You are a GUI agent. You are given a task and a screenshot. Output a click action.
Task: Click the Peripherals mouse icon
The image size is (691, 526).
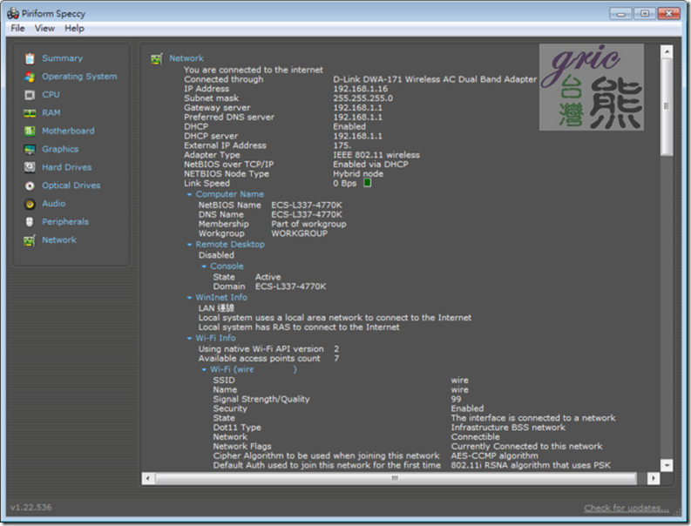[x=30, y=222]
